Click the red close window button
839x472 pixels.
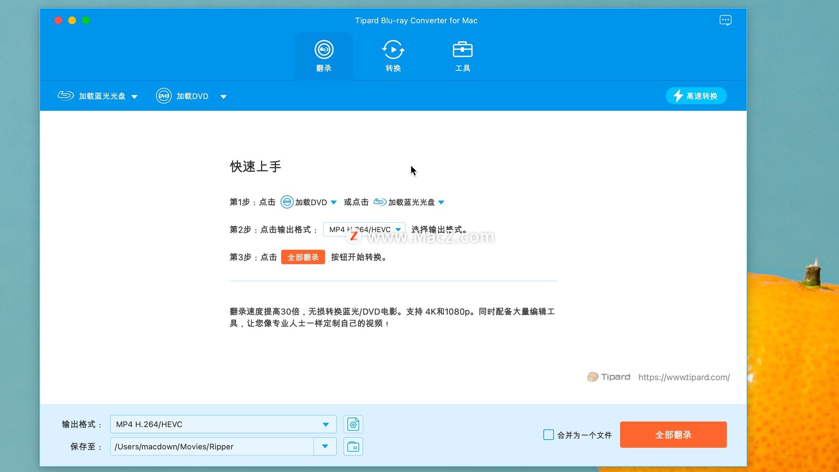pyautogui.click(x=58, y=20)
